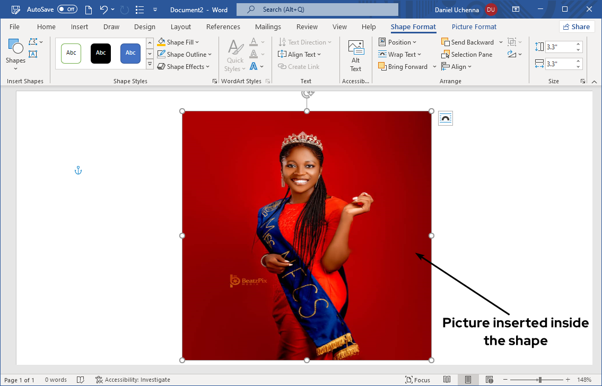
Task: Switch to Print Layout view
Action: (x=468, y=380)
